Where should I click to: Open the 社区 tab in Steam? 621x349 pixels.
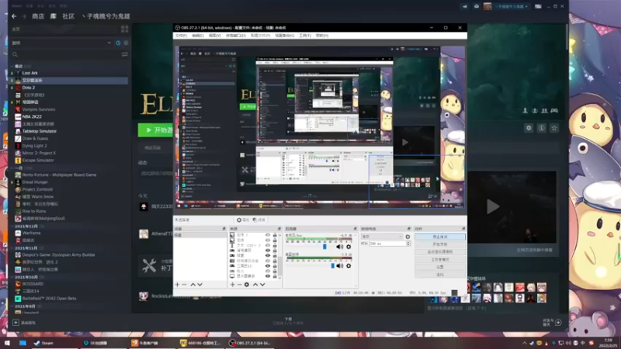pyautogui.click(x=68, y=16)
